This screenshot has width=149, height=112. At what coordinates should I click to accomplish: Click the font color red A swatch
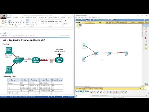click(x=16, y=25)
